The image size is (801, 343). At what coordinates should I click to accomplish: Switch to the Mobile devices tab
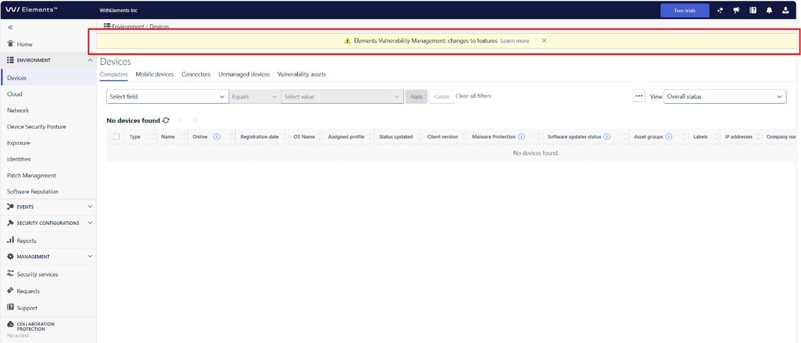[155, 74]
